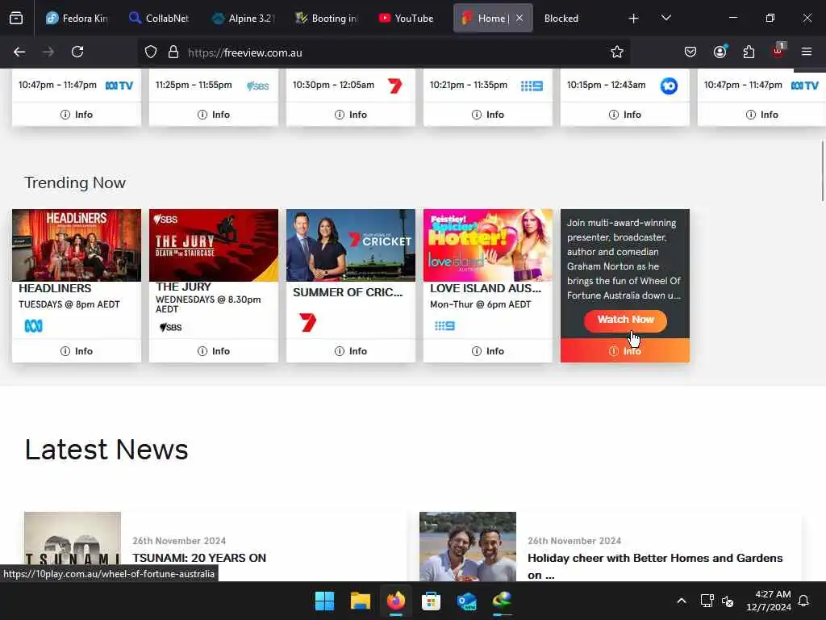The width and height of the screenshot is (826, 620).
Task: Open The Jury thumbnail image
Action: pos(213,245)
